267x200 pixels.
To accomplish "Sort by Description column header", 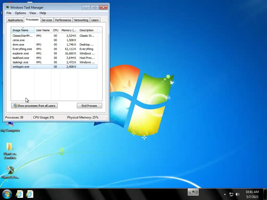I will pyautogui.click(x=88, y=30).
